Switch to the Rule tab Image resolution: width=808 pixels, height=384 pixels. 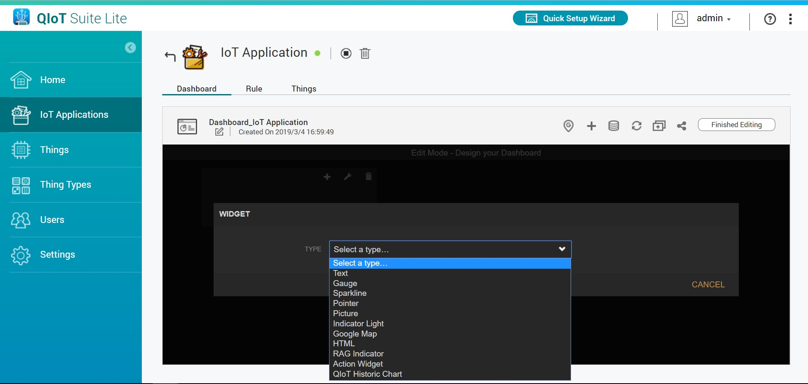coord(254,89)
